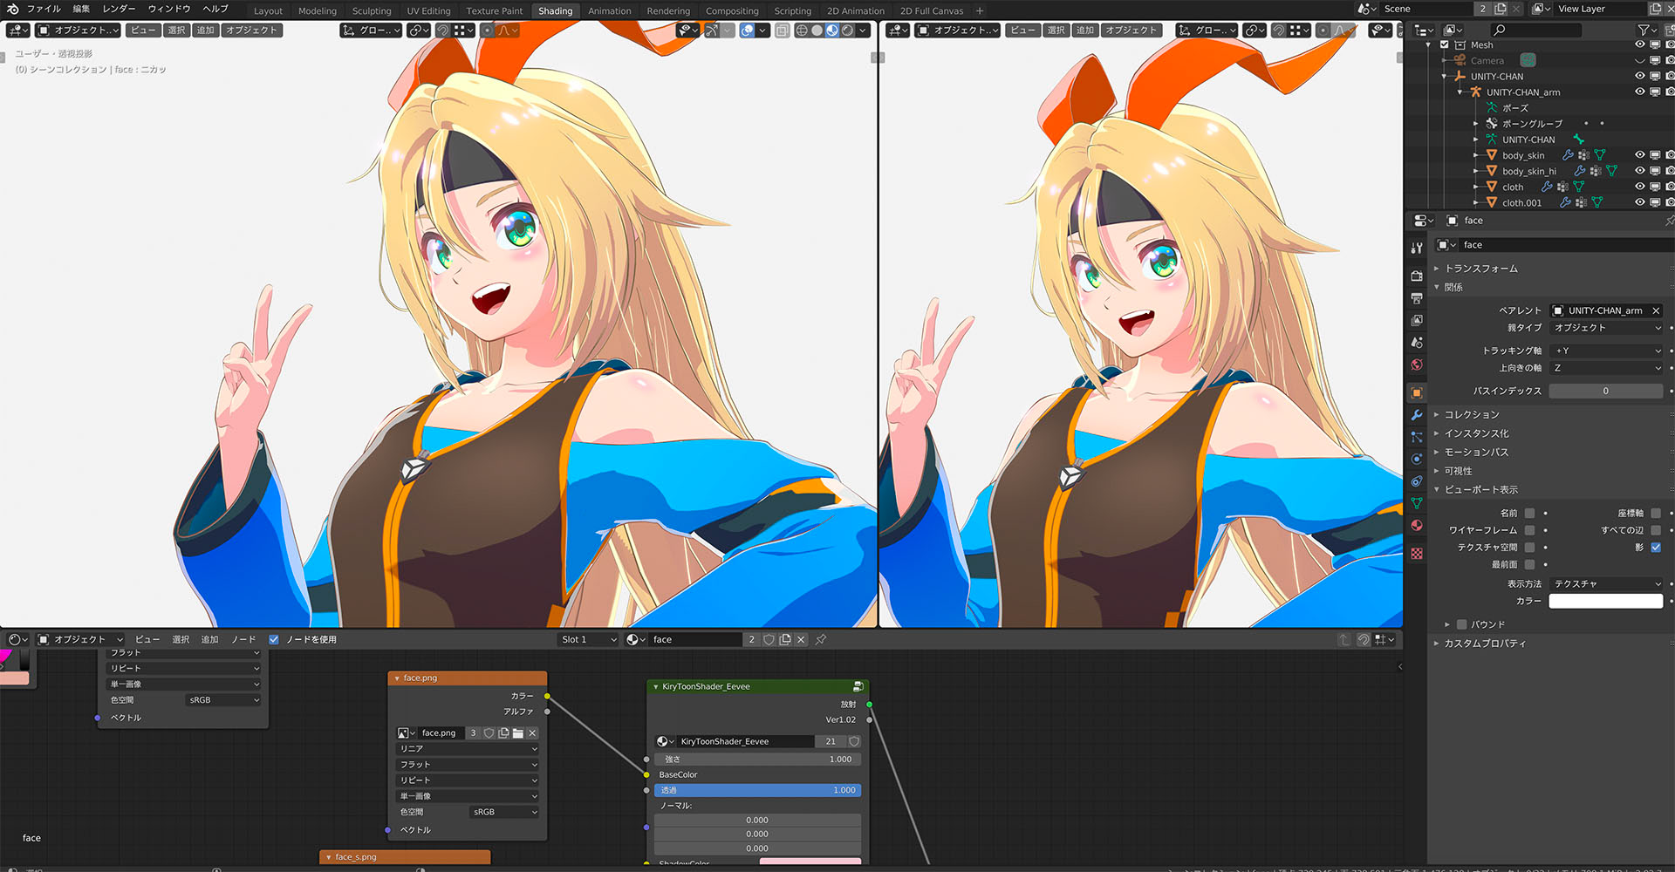Toggle gizmo display in left viewport
Viewport: 1675px width, 872px height.
pyautogui.click(x=713, y=31)
